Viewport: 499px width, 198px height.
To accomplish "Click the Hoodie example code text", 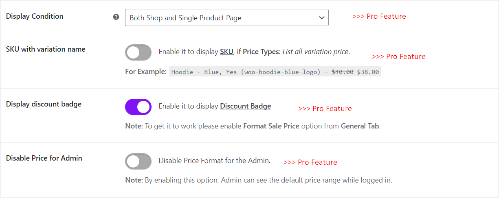I will pyautogui.click(x=275, y=72).
